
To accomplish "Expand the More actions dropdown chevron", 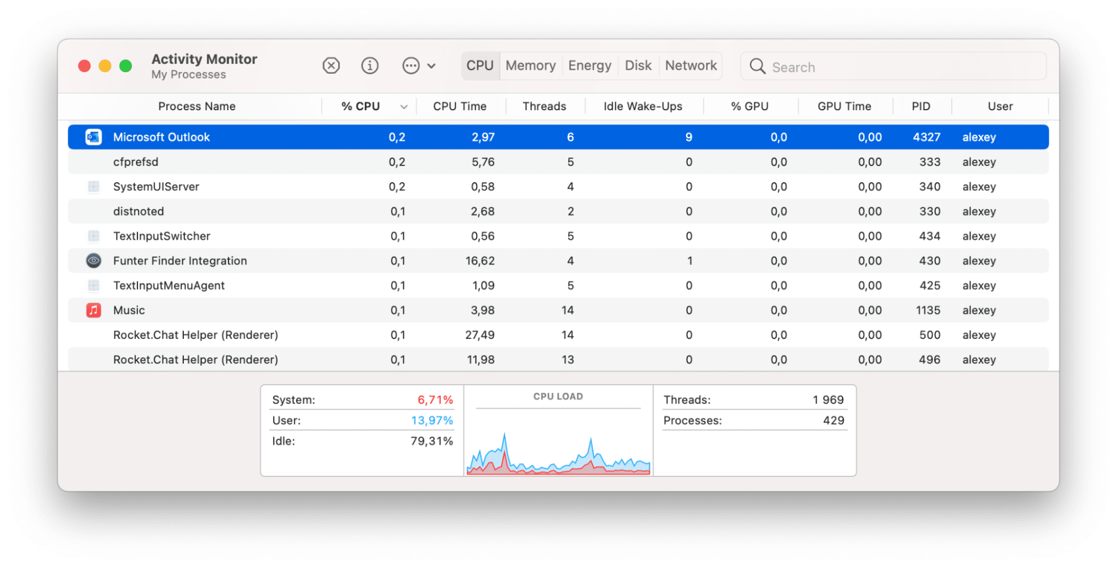I will [431, 66].
